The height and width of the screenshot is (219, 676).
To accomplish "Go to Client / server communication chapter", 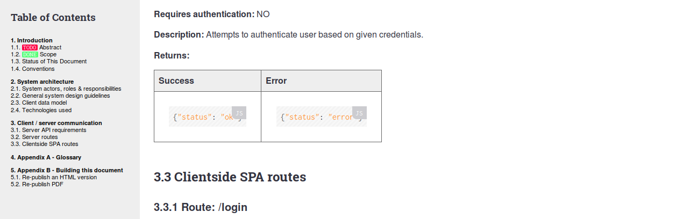I will click(x=56, y=123).
